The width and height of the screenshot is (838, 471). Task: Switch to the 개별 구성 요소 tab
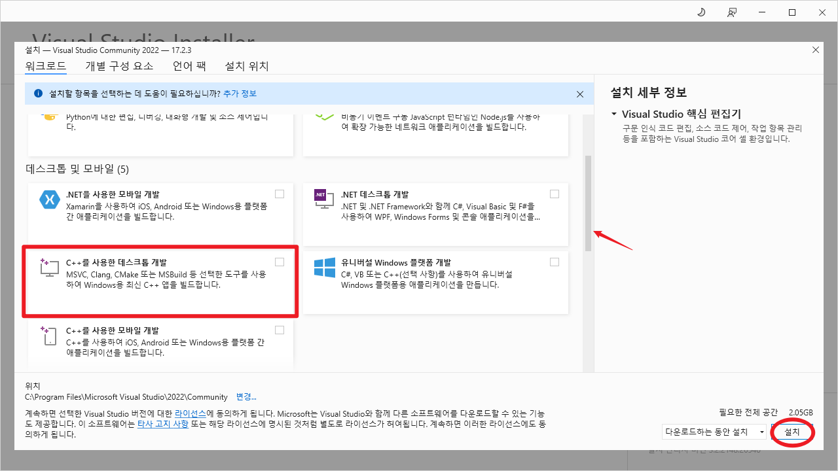[x=119, y=66]
